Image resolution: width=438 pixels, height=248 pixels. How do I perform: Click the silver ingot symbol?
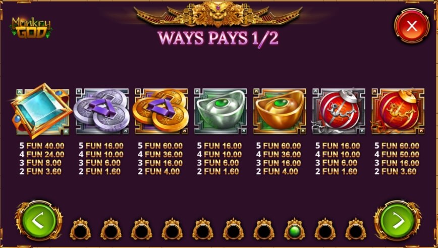point(221,111)
